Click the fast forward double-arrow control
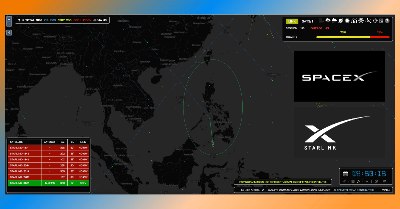This screenshot has width=400, height=209. (x=367, y=181)
